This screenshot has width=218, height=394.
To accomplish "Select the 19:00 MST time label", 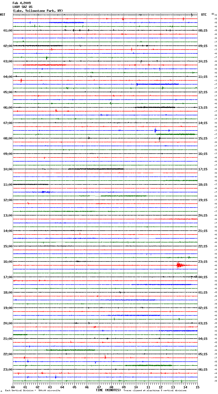I will (8, 308).
